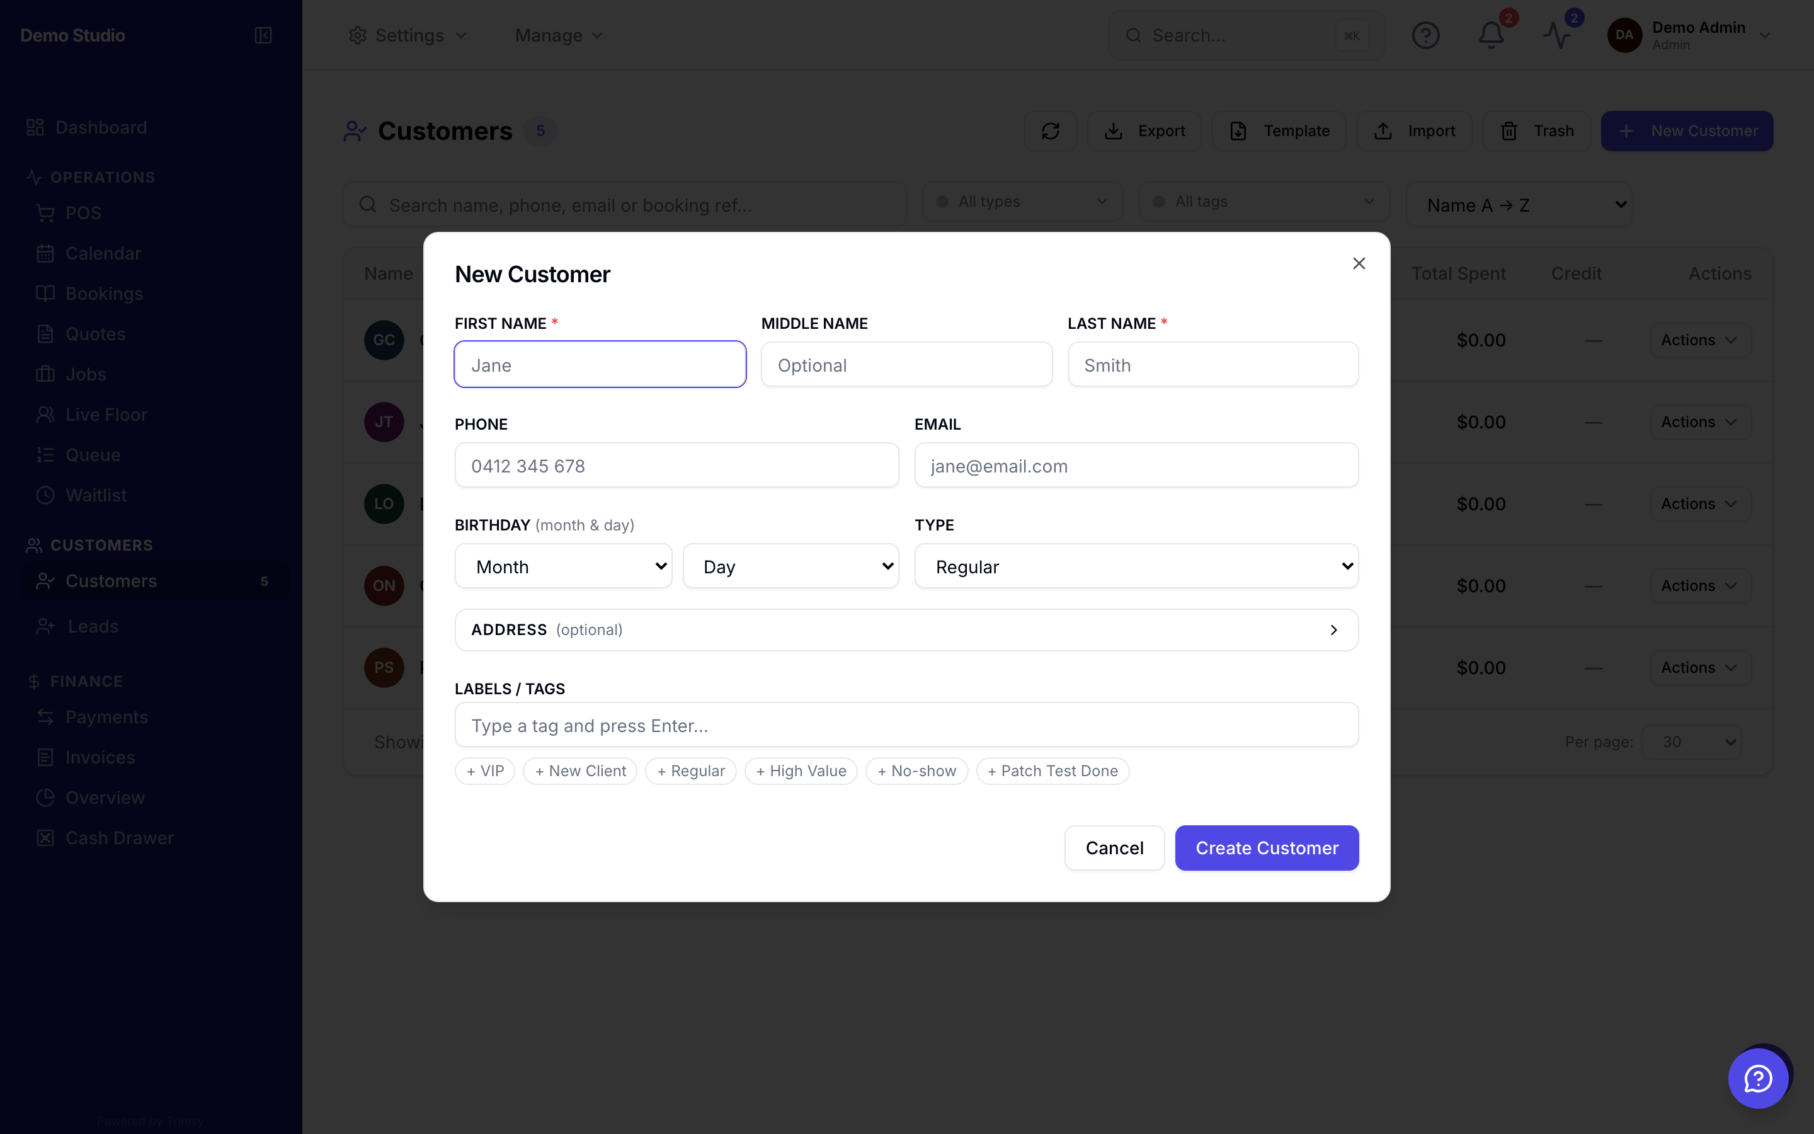
Task: Click the ON customer avatar
Action: point(384,585)
